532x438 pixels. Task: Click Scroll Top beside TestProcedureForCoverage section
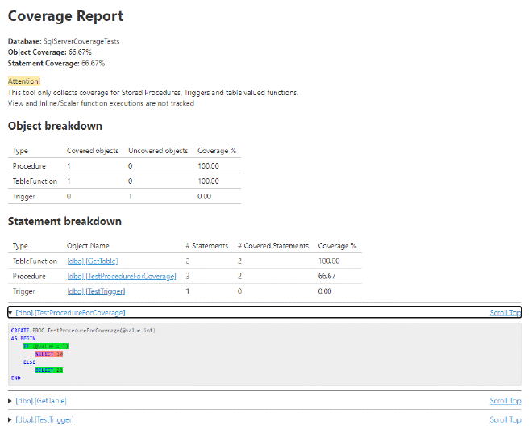[x=505, y=312]
